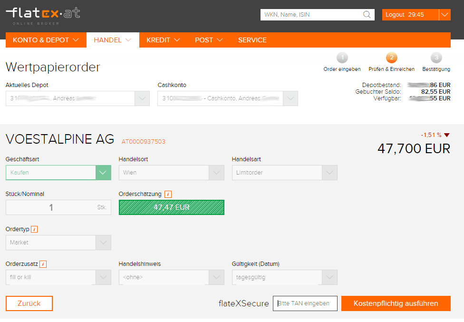Open the POST menu
The height and width of the screenshot is (322, 464).
(x=209, y=40)
